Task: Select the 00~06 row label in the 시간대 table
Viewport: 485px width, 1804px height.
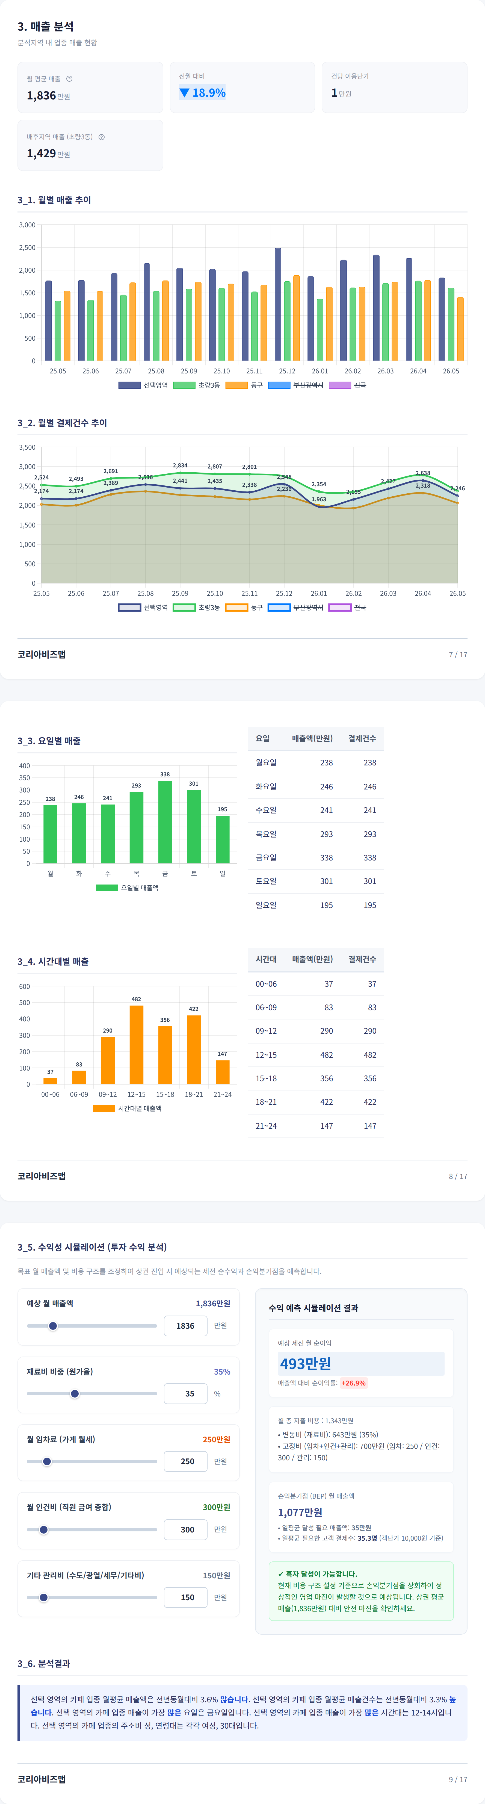Action: pyautogui.click(x=266, y=984)
